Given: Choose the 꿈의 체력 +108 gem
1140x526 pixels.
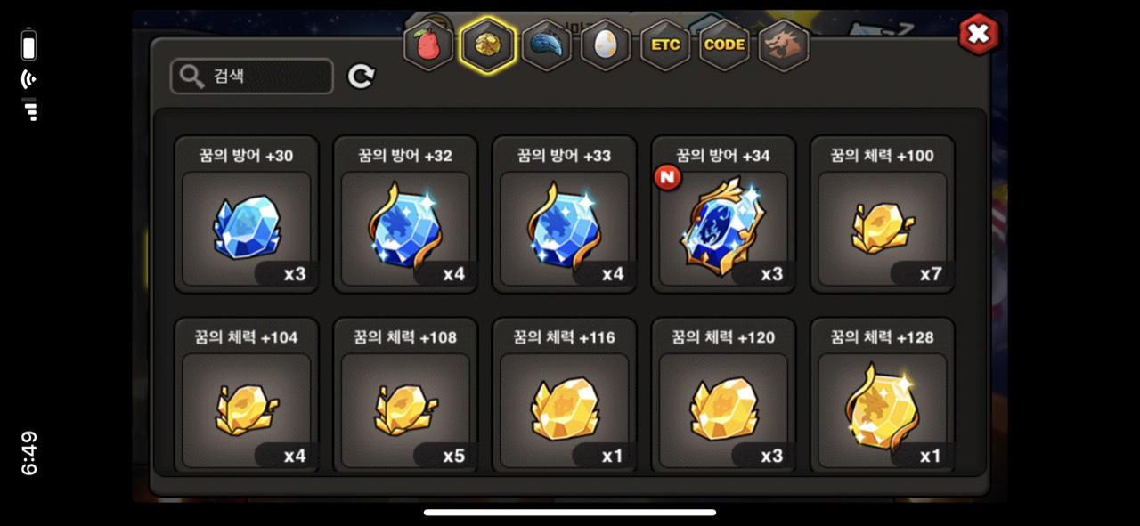Looking at the screenshot, I should [x=405, y=394].
